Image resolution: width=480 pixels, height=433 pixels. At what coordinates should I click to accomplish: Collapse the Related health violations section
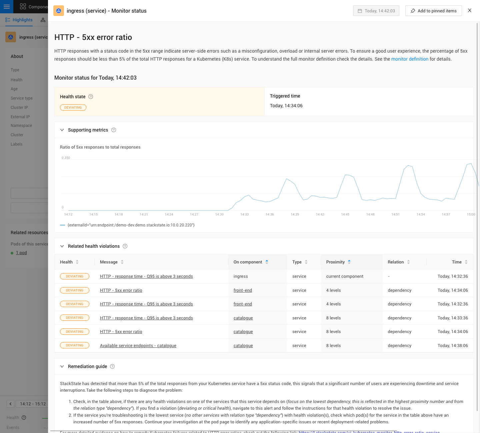point(62,246)
